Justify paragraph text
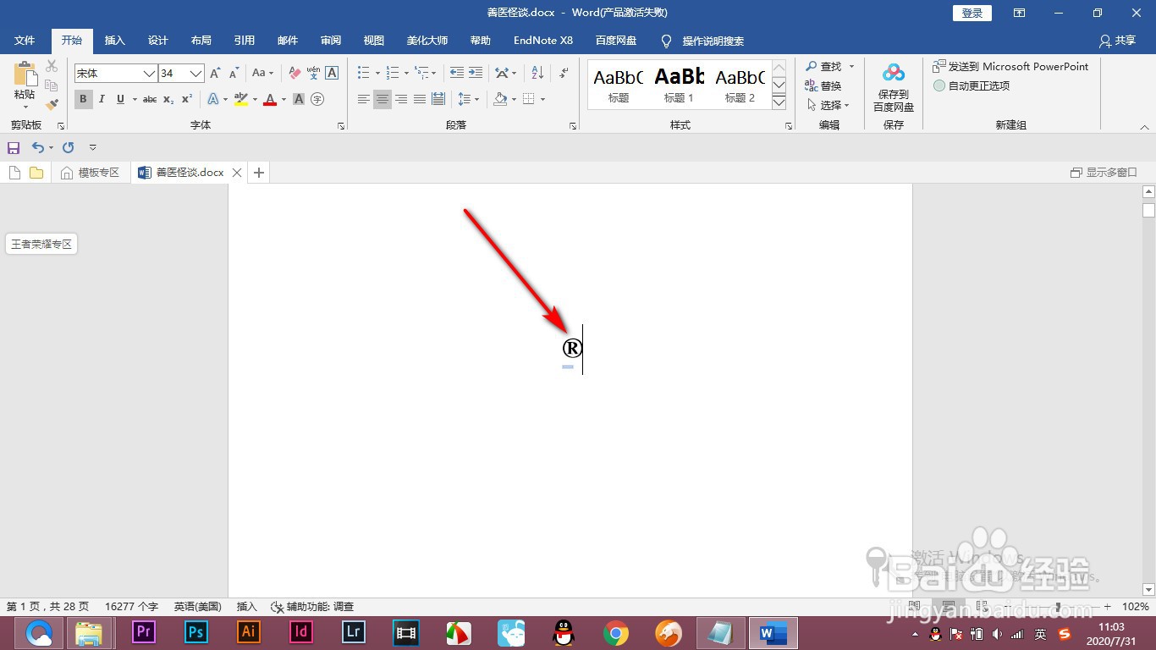This screenshot has width=1156, height=650. tap(420, 99)
